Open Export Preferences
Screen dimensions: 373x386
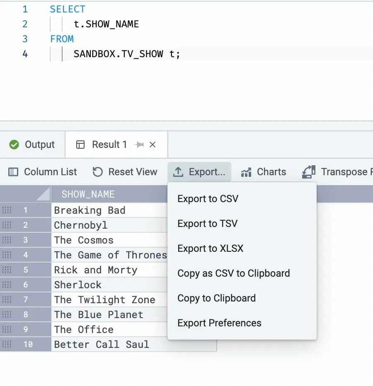[x=219, y=323]
